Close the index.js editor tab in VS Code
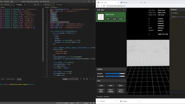The height and width of the screenshot is (104, 185). tap(25, 5)
